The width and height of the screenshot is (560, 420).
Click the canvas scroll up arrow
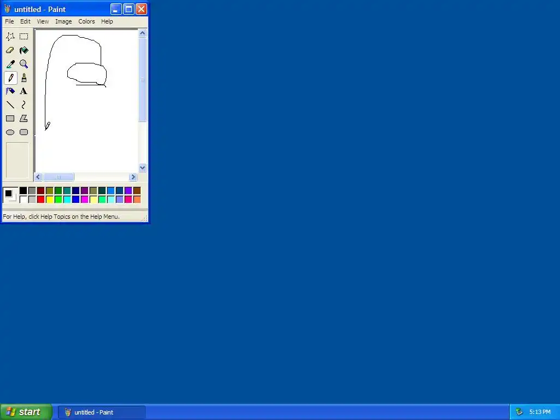click(x=142, y=33)
